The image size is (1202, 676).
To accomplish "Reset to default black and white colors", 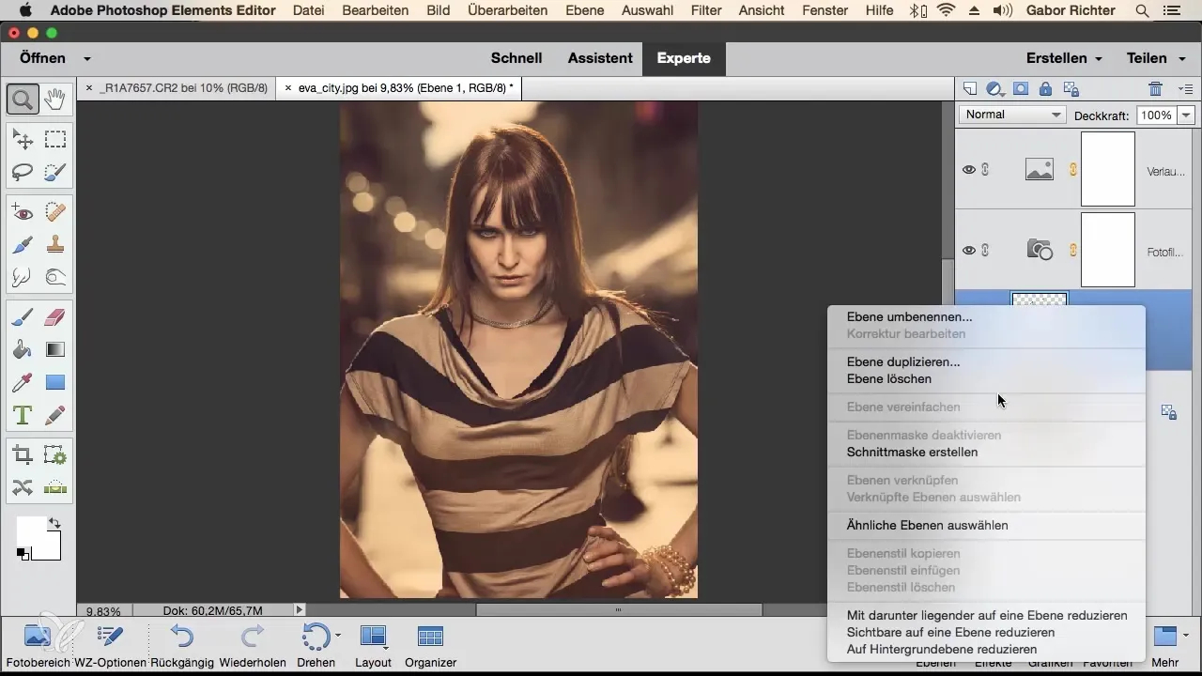I will coord(22,554).
